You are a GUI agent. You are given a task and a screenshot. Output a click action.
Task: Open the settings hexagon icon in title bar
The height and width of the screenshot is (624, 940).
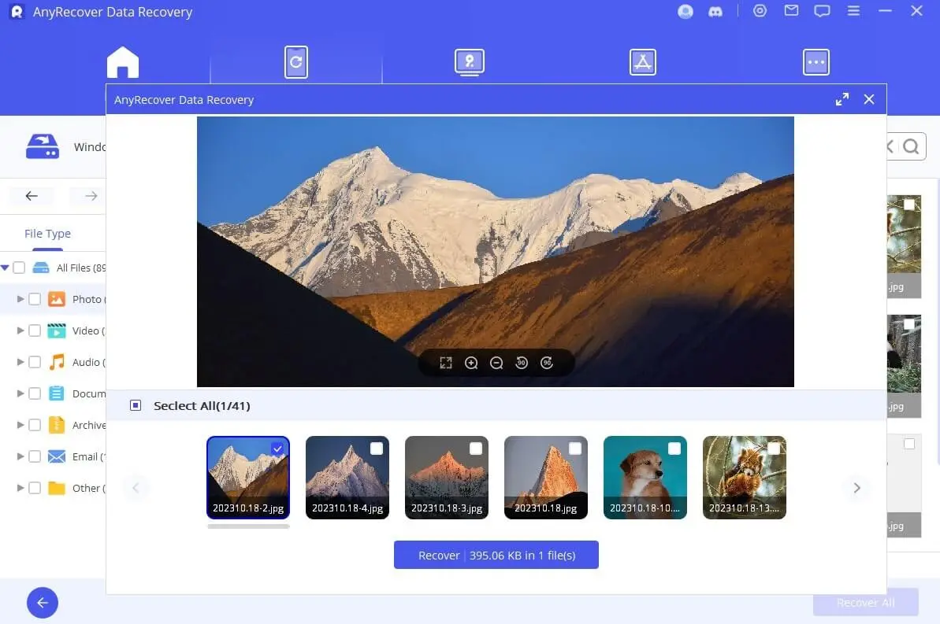760,12
